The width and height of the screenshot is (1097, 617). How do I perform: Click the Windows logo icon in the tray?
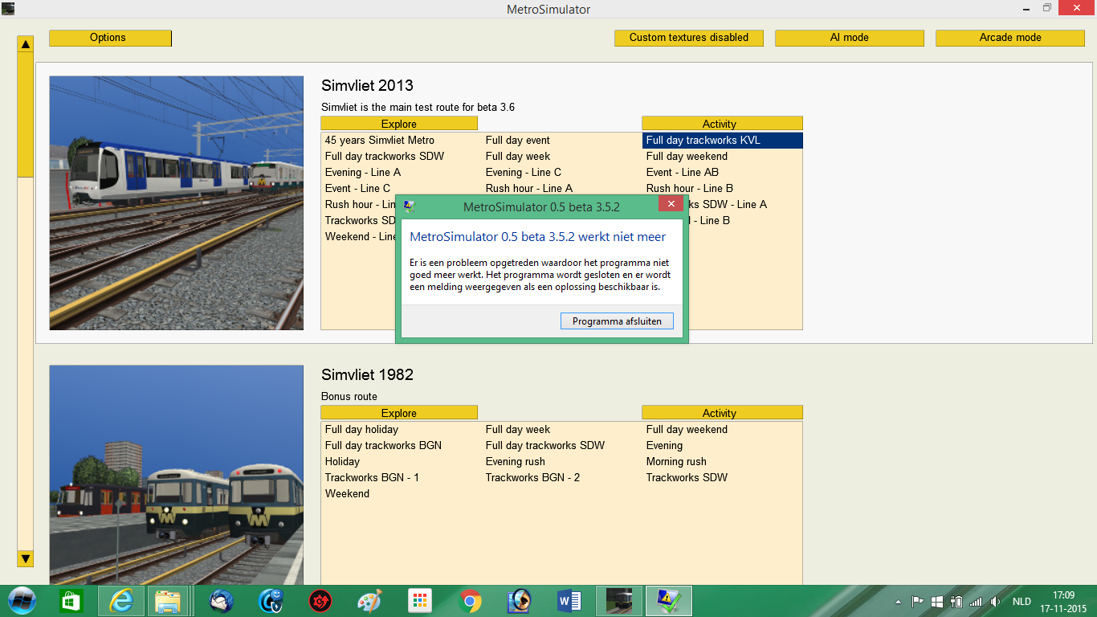[x=936, y=601]
